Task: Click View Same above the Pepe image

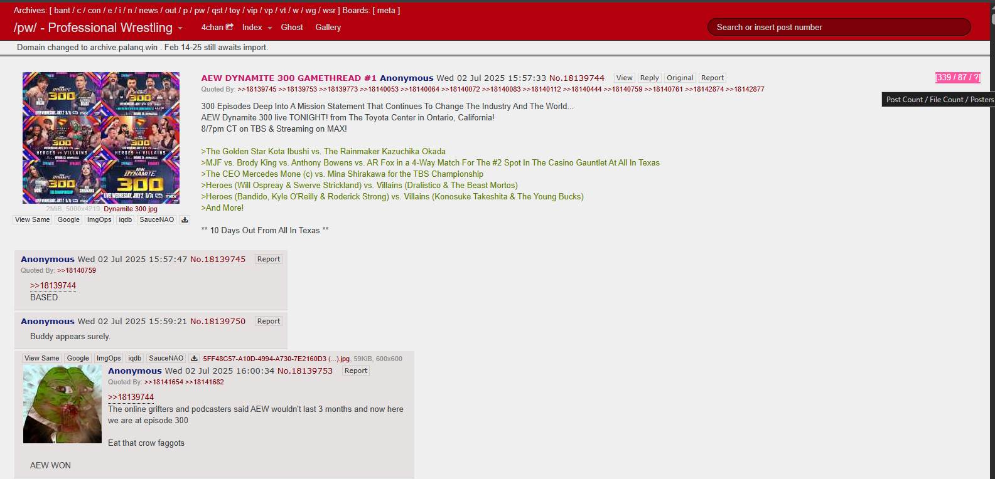Action: [41, 359]
